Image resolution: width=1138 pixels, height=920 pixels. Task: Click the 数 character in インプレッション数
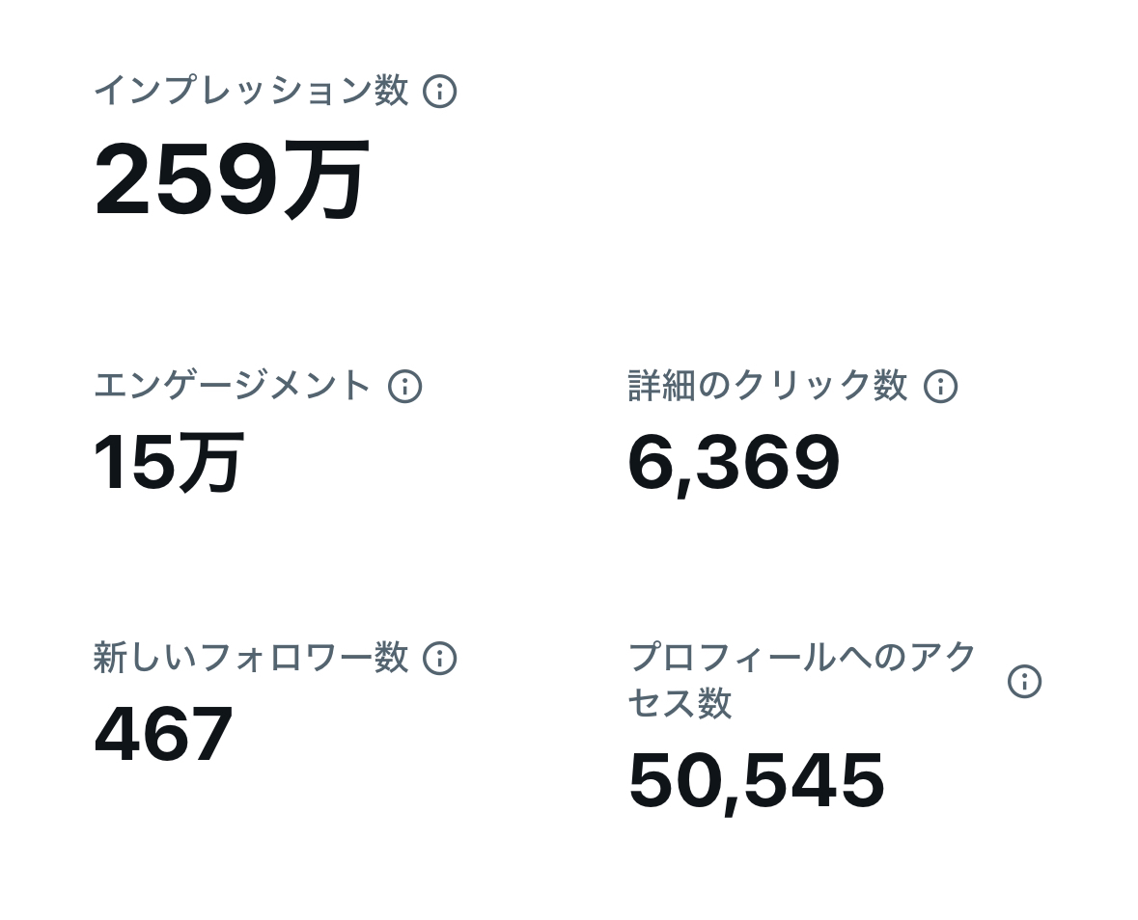pos(391,92)
